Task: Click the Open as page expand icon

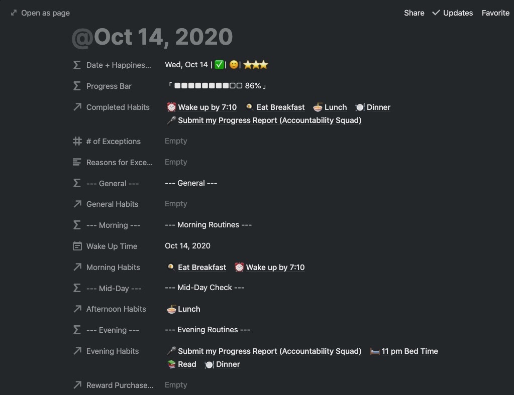Action: 14,13
